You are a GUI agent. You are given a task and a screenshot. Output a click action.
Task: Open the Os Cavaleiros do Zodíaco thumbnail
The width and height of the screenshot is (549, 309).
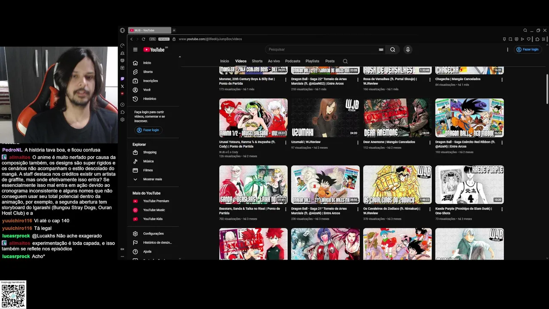[x=398, y=185]
